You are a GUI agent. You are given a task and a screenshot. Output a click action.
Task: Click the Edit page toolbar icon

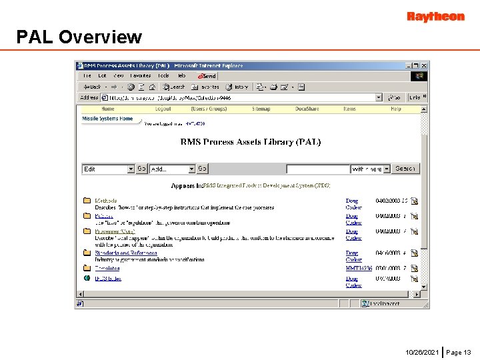(285, 87)
